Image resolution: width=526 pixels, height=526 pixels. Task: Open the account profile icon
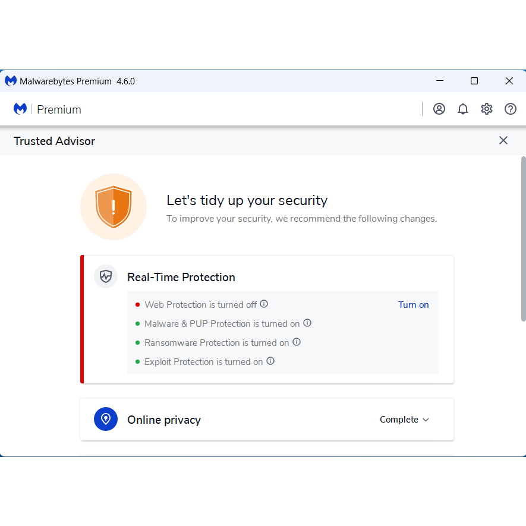[439, 109]
